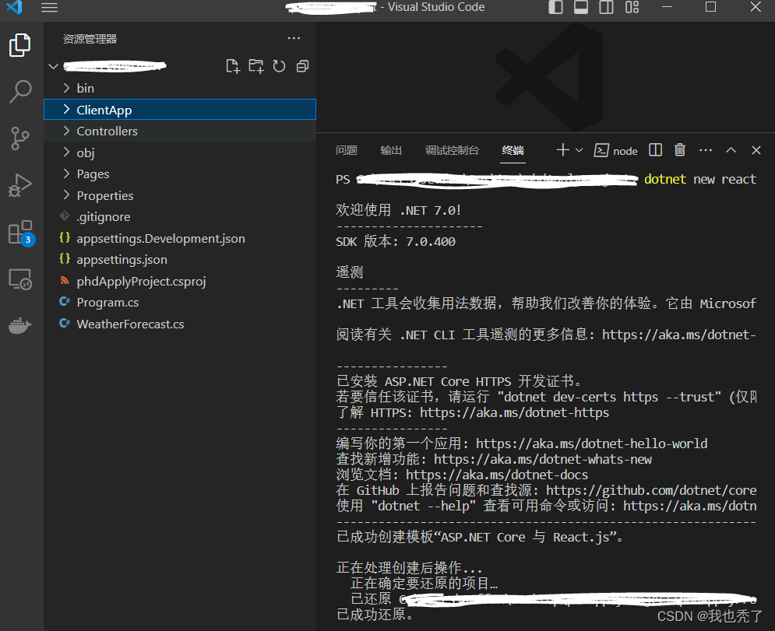The width and height of the screenshot is (775, 631).
Task: Toggle bottom panel layout
Action: tap(581, 7)
